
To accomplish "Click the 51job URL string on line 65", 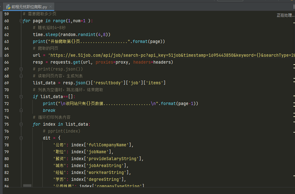I will point(171,55).
